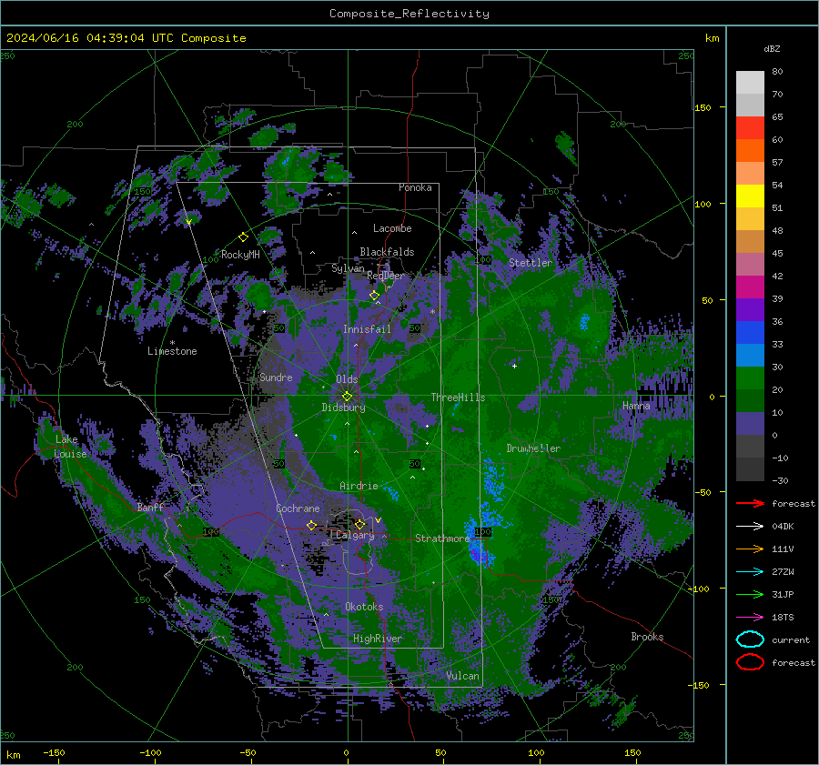
Task: Click the green 31JP arrow in the legend
Action: click(x=750, y=594)
